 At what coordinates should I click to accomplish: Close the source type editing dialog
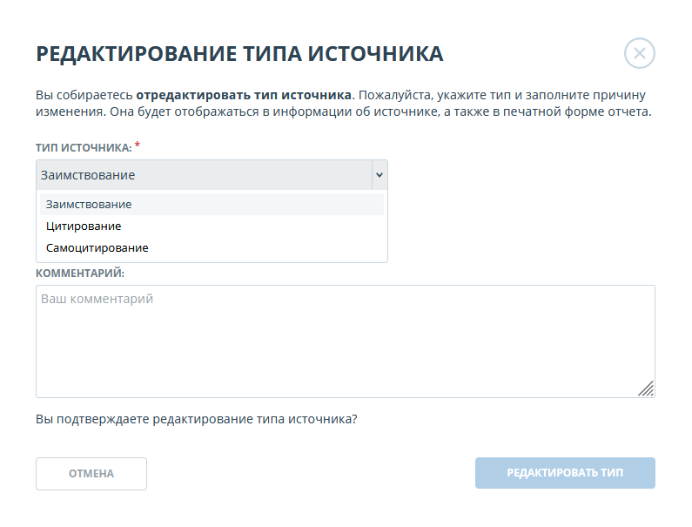[x=639, y=54]
